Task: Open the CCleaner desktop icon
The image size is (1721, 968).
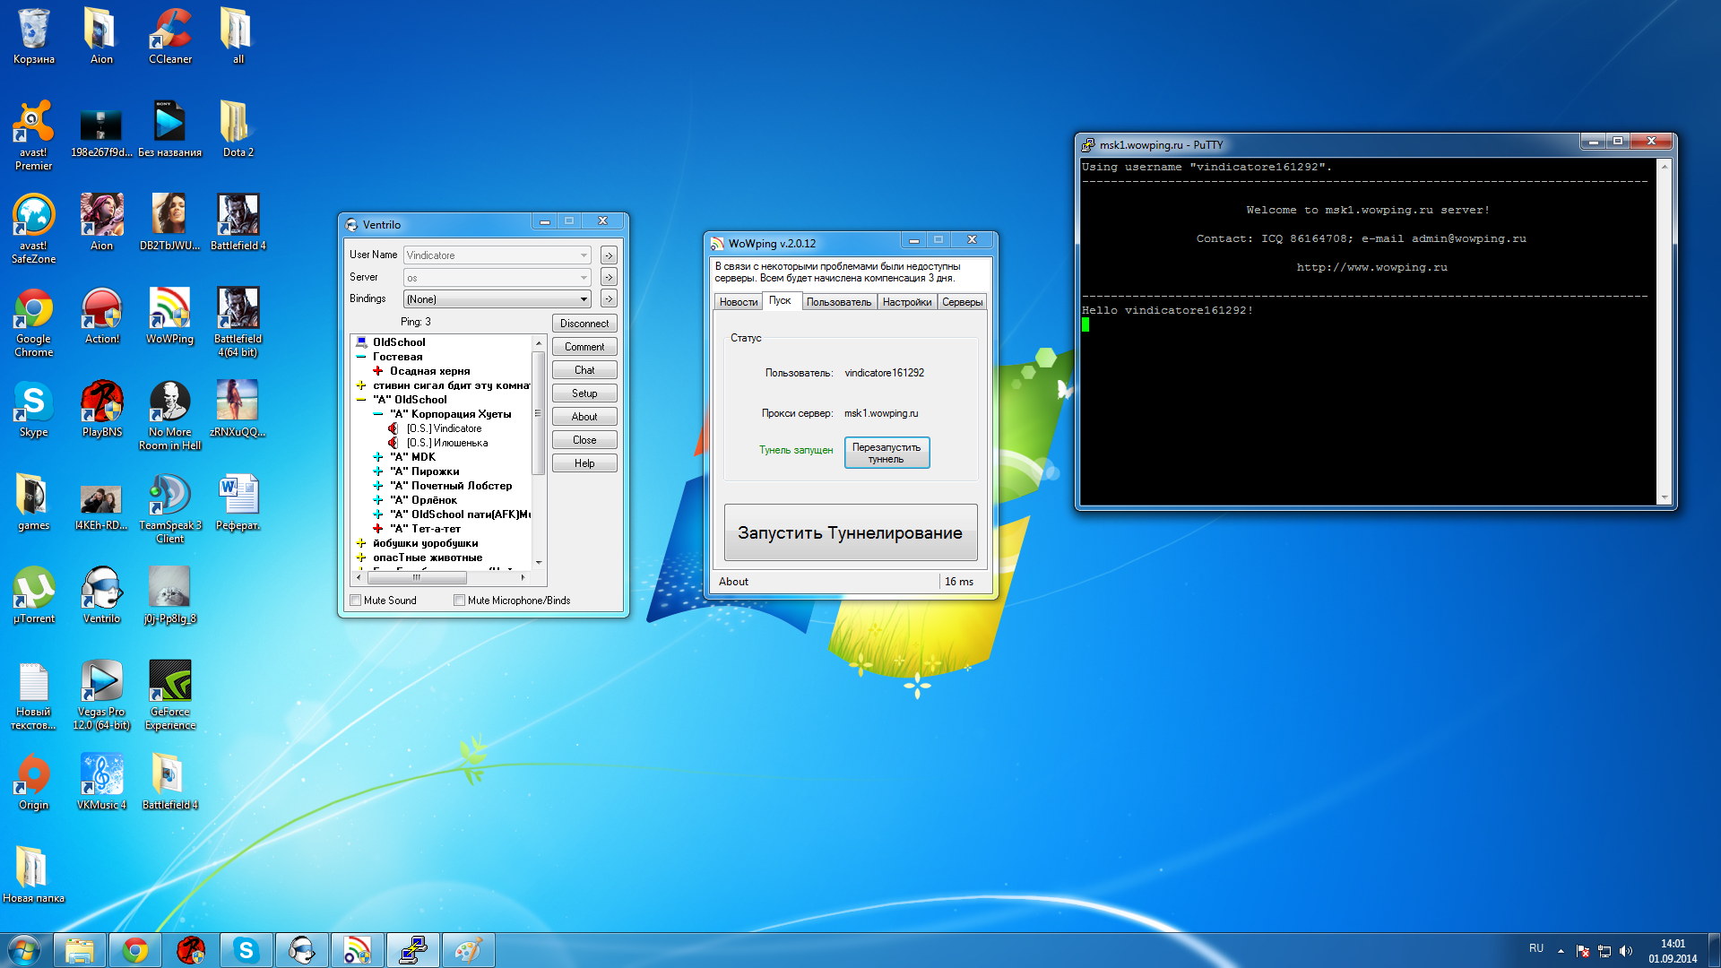Action: pos(169,30)
